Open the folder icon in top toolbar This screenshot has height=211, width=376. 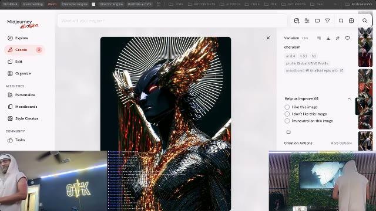[x=317, y=21]
